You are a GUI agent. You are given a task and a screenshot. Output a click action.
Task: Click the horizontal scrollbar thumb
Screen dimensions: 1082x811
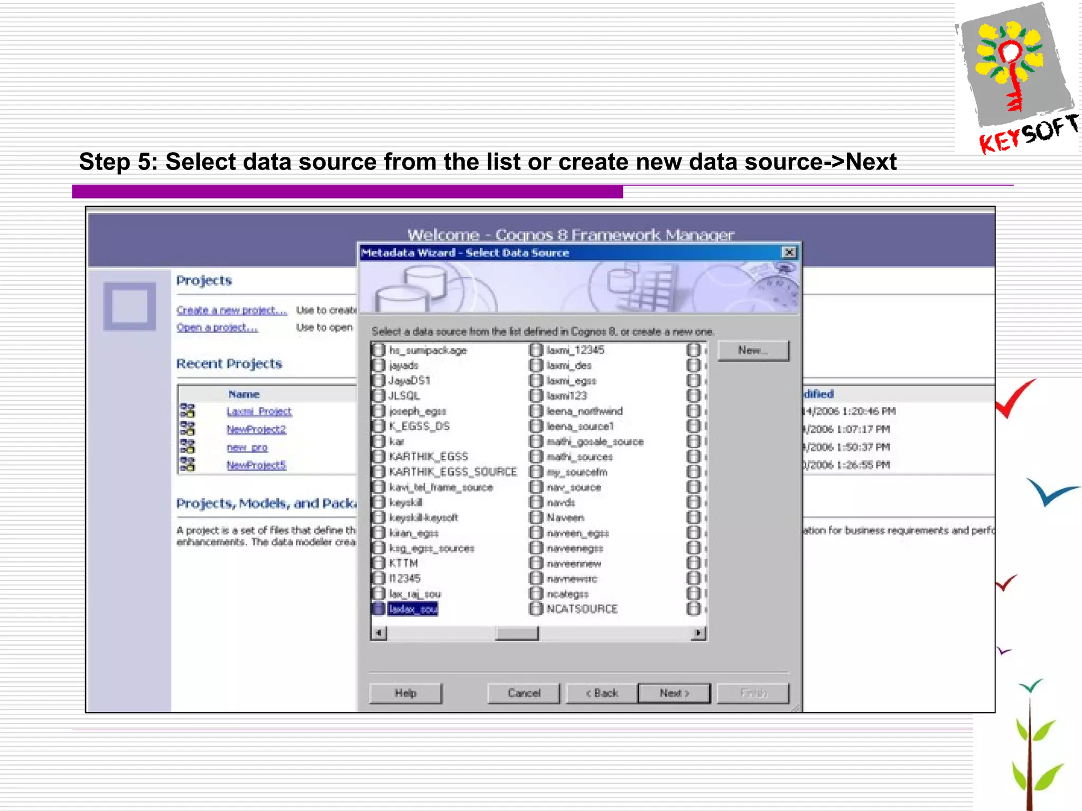[x=517, y=633]
